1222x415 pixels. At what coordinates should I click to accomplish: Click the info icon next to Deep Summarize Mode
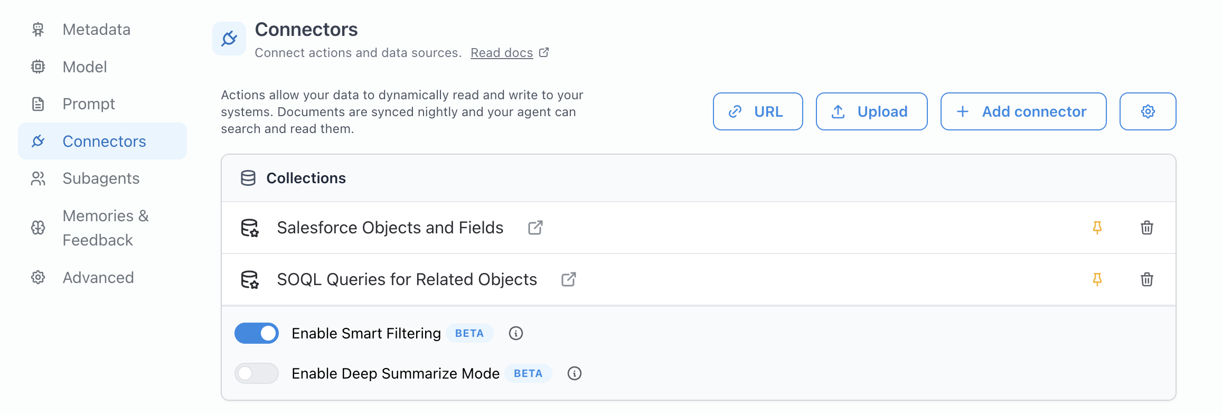pos(575,373)
